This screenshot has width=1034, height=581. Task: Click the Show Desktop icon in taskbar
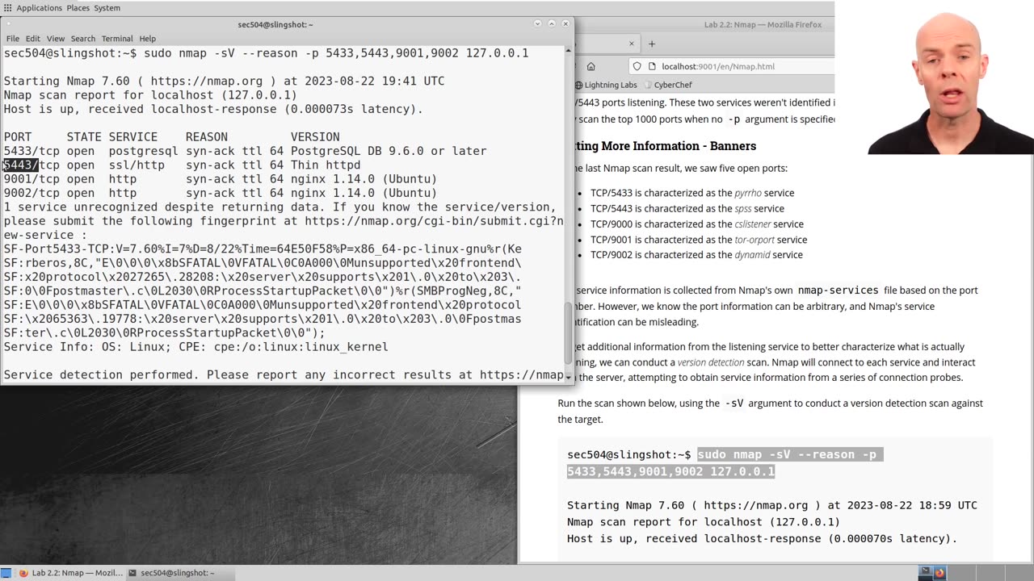pos(6,573)
